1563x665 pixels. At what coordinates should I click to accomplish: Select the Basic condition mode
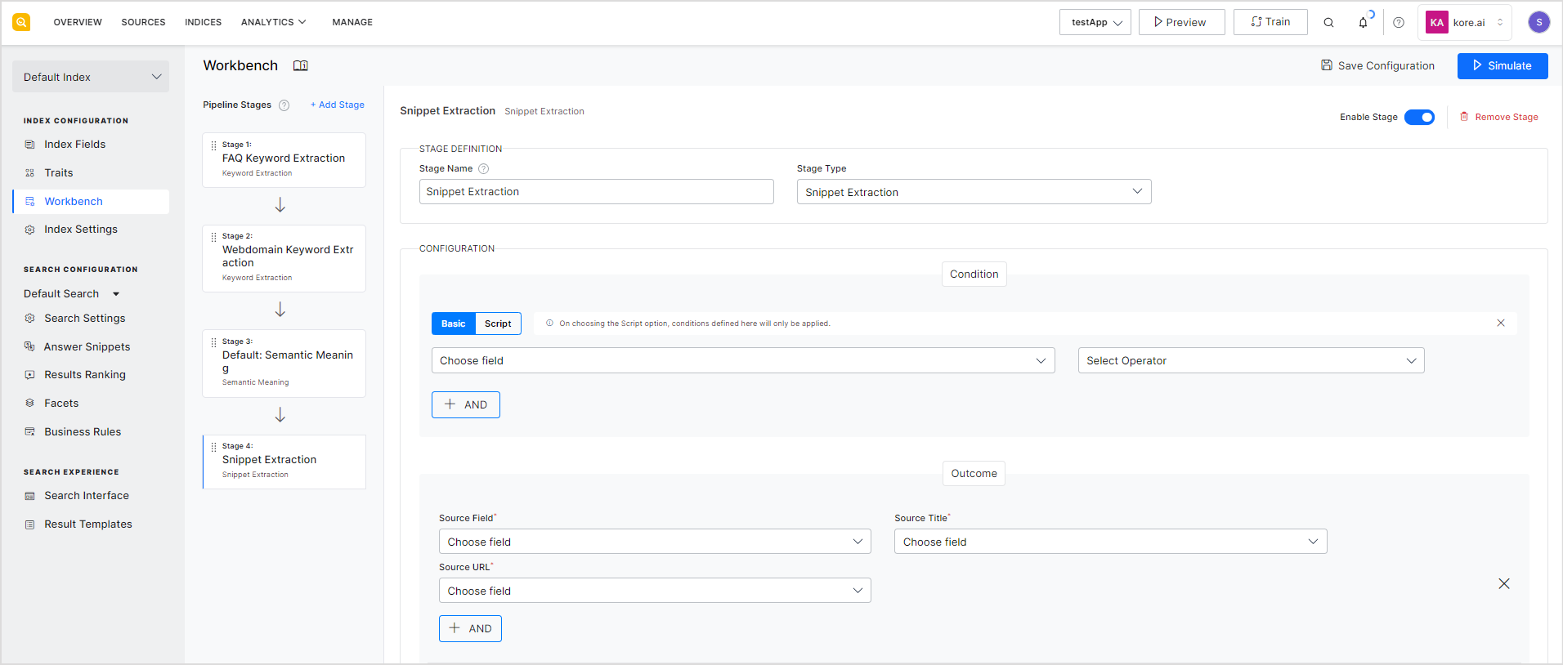tap(454, 324)
